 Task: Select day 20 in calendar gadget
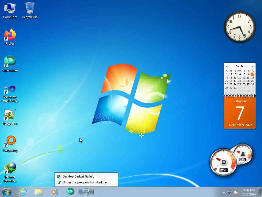[248, 81]
